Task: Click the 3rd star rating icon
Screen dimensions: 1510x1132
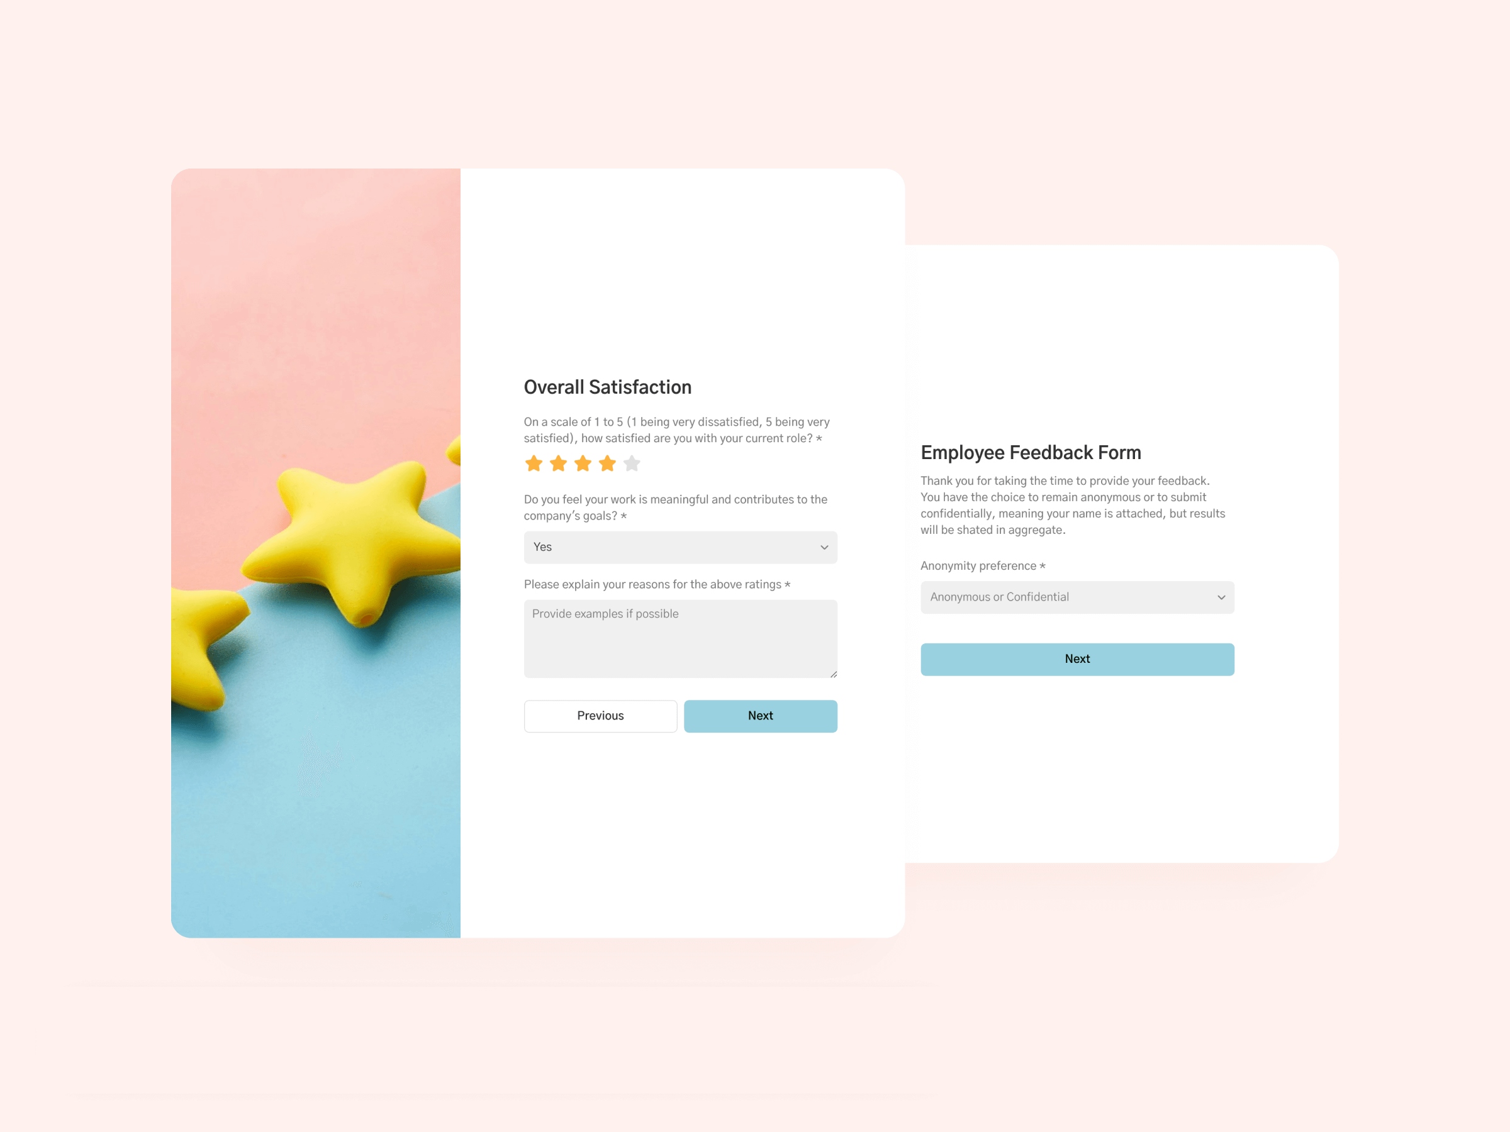Action: [x=581, y=463]
